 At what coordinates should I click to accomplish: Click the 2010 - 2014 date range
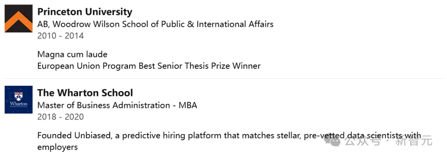(61, 36)
